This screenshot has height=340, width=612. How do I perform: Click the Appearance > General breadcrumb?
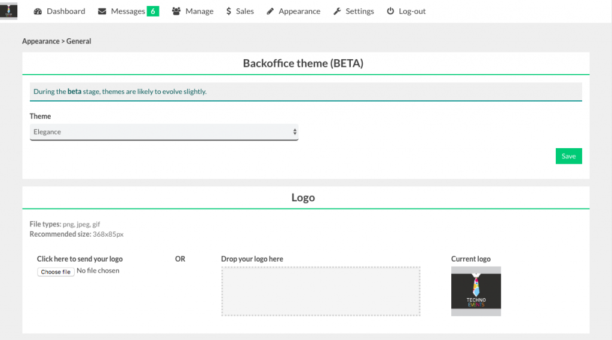(x=57, y=41)
